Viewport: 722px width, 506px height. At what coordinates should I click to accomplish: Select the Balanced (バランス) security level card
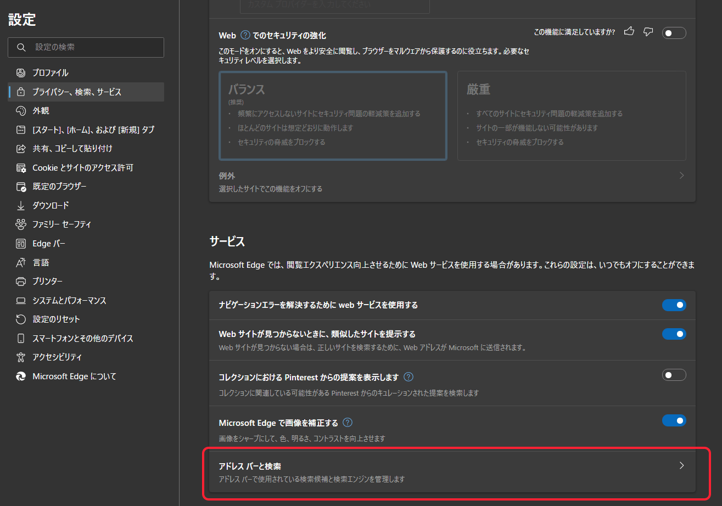333,116
